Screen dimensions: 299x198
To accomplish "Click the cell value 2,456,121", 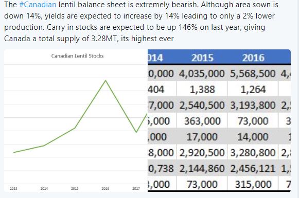I will tap(253, 169).
